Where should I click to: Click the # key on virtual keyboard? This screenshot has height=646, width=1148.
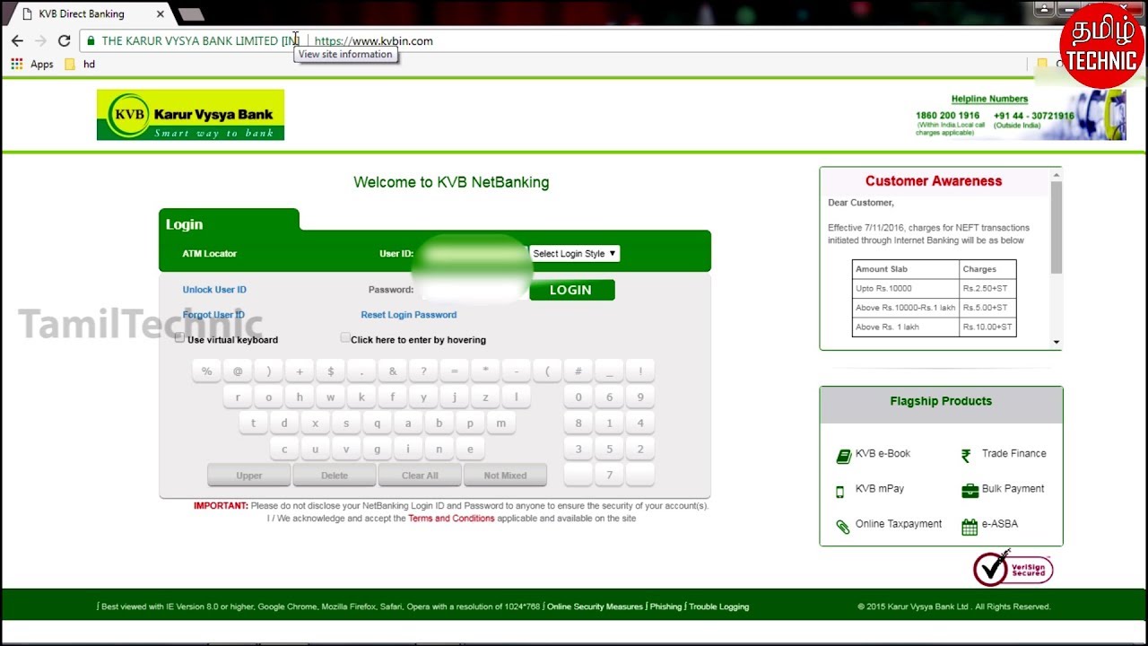click(578, 371)
